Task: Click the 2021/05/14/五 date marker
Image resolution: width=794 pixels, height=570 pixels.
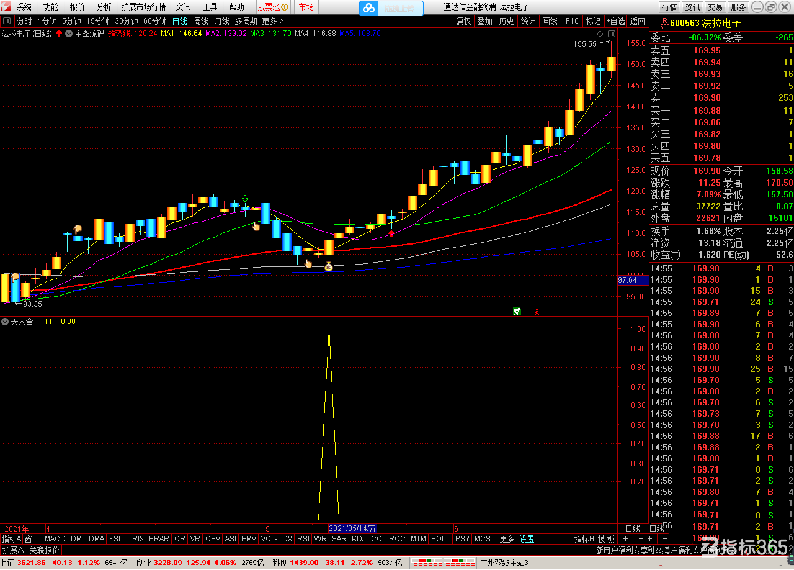Action: click(x=352, y=528)
